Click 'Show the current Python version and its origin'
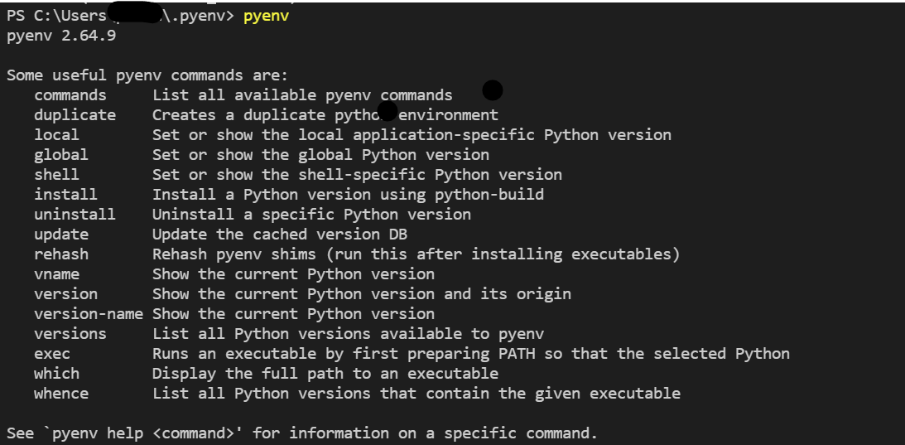The width and height of the screenshot is (905, 445). 362,293
